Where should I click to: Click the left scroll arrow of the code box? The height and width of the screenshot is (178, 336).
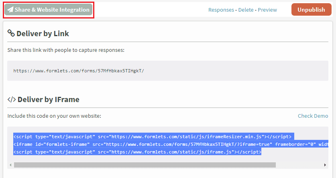10,165
